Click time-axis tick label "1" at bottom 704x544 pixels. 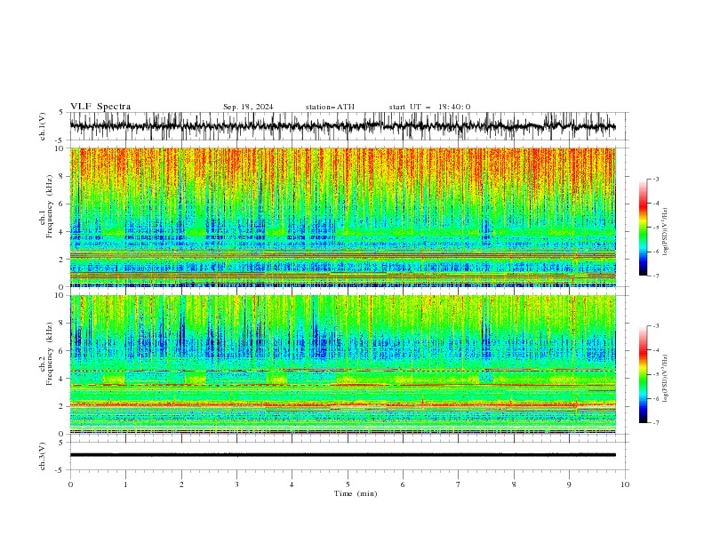pos(125,484)
